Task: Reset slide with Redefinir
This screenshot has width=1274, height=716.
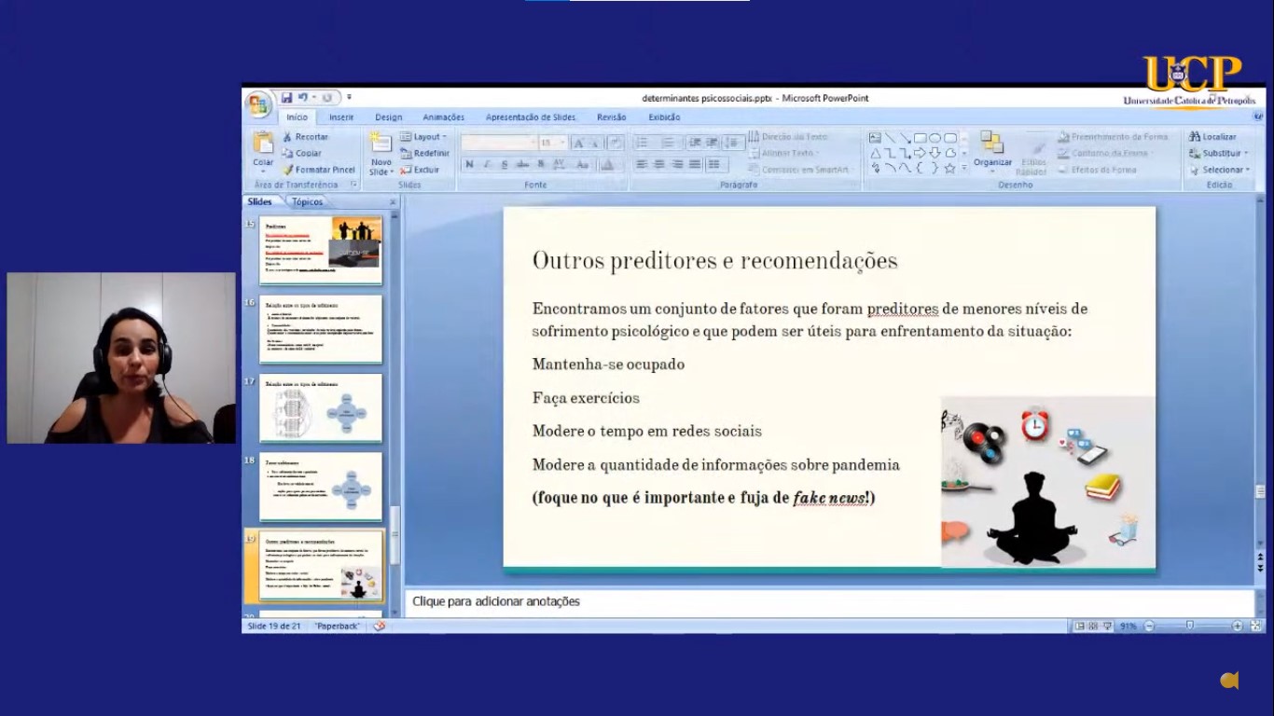Action: coord(424,153)
